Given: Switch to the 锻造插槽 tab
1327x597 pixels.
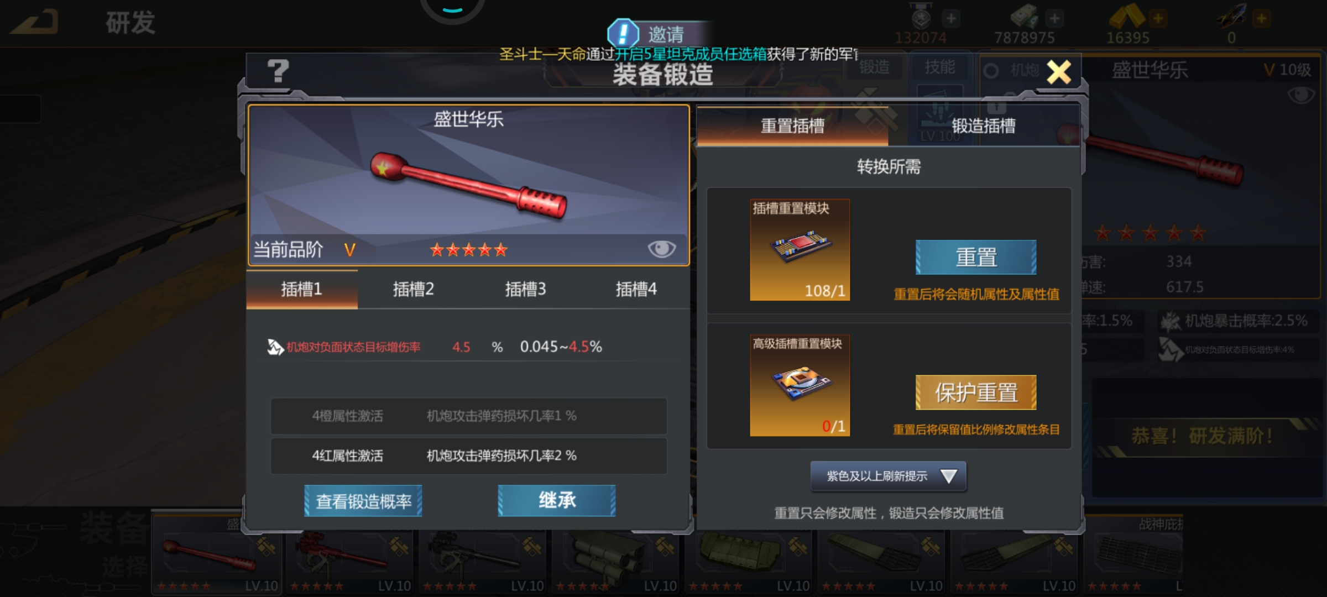Looking at the screenshot, I should 984,126.
